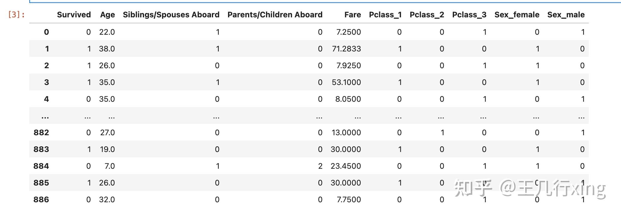Select the ellipsis in the index column
Image resolution: width=621 pixels, height=216 pixels.
(45, 117)
